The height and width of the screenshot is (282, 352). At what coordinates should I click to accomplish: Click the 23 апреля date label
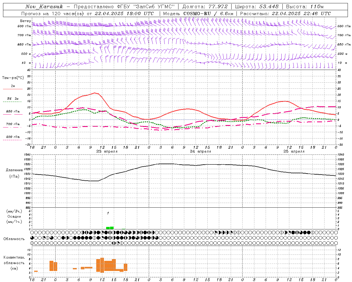pyautogui.click(x=107, y=151)
